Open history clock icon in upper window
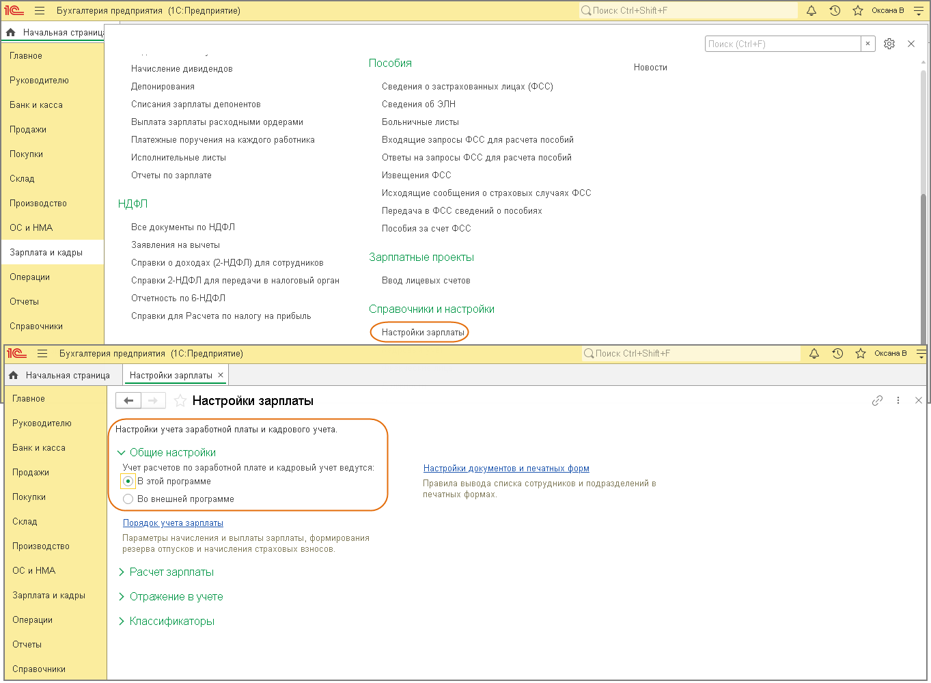The width and height of the screenshot is (931, 683). 835,11
